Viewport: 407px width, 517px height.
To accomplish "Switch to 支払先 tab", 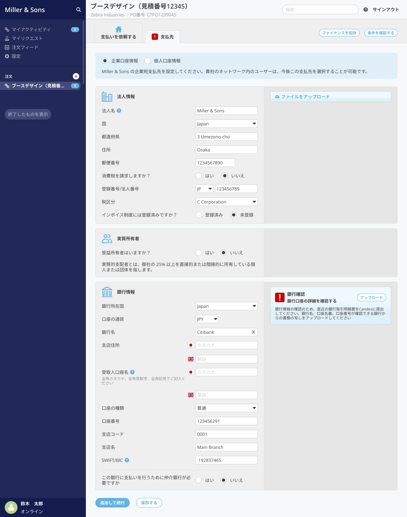I will [163, 37].
